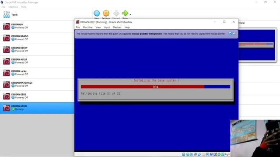The height and width of the screenshot is (157, 280).
Task: Select the DEBIAN10 virtual machine
Action: pyautogui.click(x=37, y=26)
